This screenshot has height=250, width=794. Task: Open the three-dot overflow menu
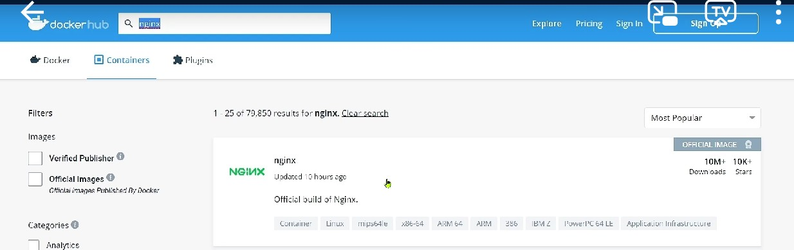(779, 12)
